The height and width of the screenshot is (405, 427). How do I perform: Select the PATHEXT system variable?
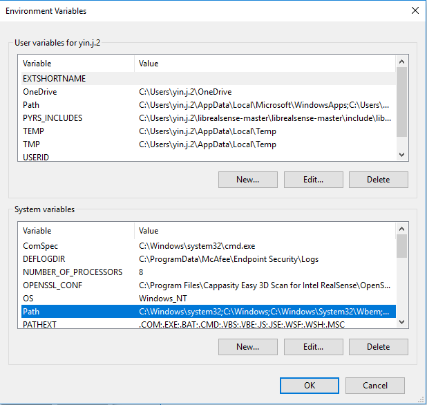209,323
